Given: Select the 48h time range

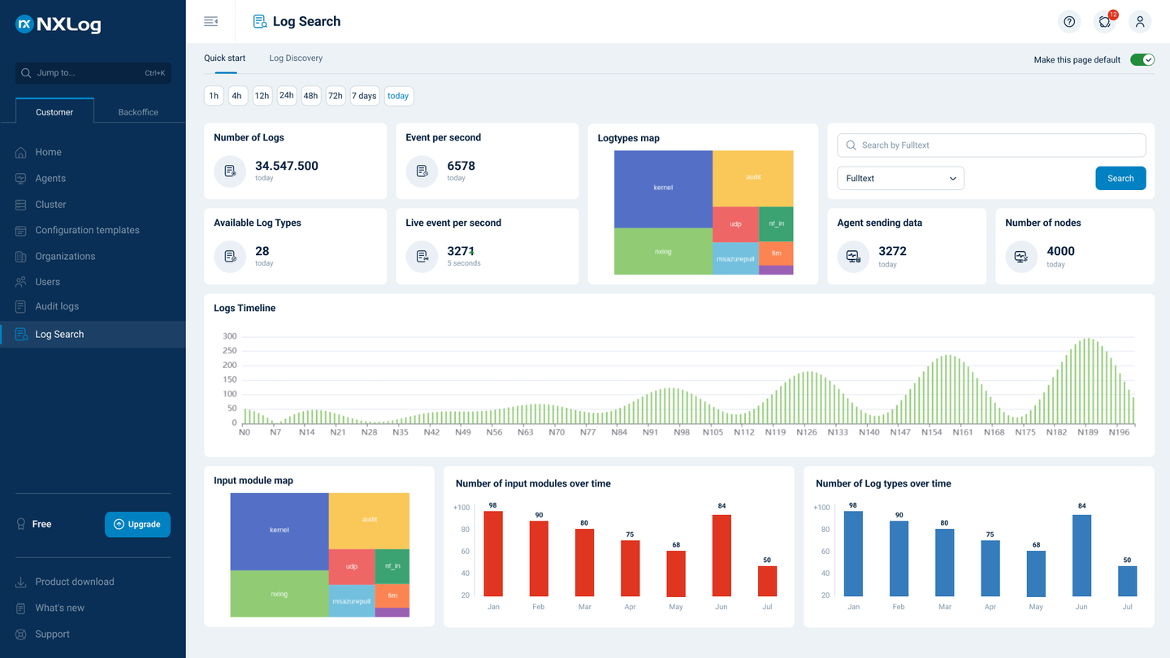Looking at the screenshot, I should click(x=310, y=96).
